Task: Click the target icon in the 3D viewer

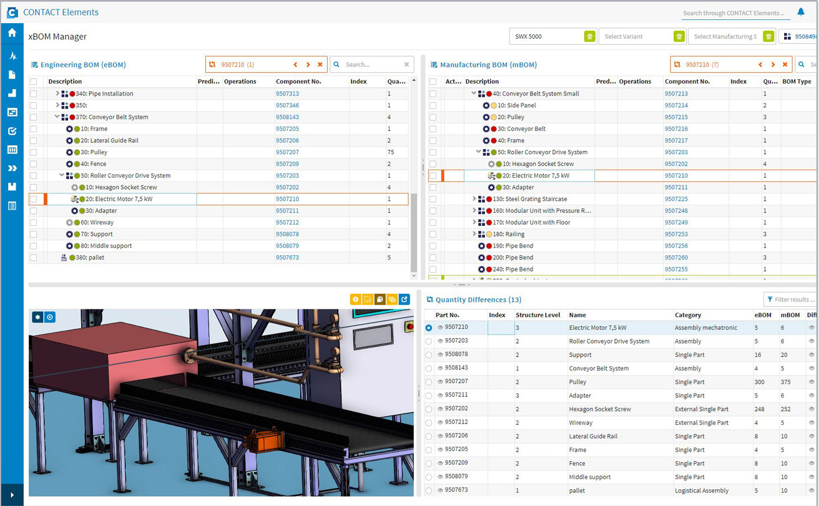Action: click(50, 318)
